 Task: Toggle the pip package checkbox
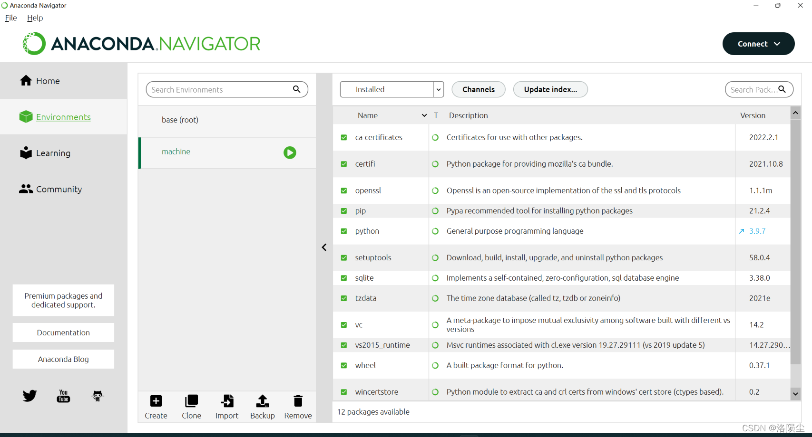point(344,211)
